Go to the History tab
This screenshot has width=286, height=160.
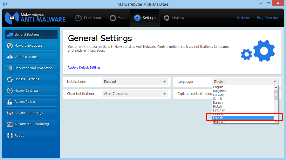tap(174, 18)
